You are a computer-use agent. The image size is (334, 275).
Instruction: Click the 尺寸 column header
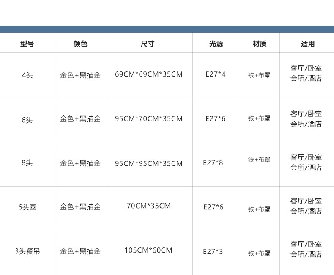tap(148, 44)
